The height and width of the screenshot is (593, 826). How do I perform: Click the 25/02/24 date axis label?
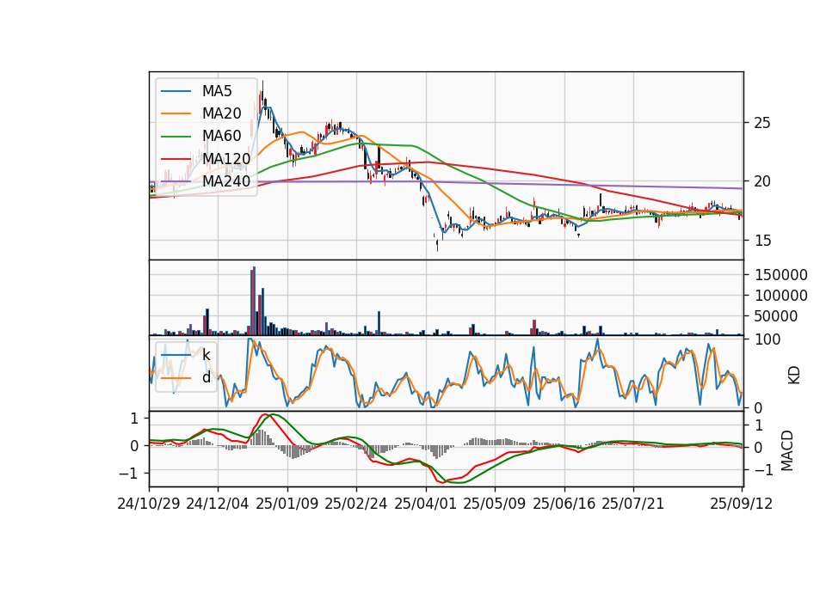[356, 504]
